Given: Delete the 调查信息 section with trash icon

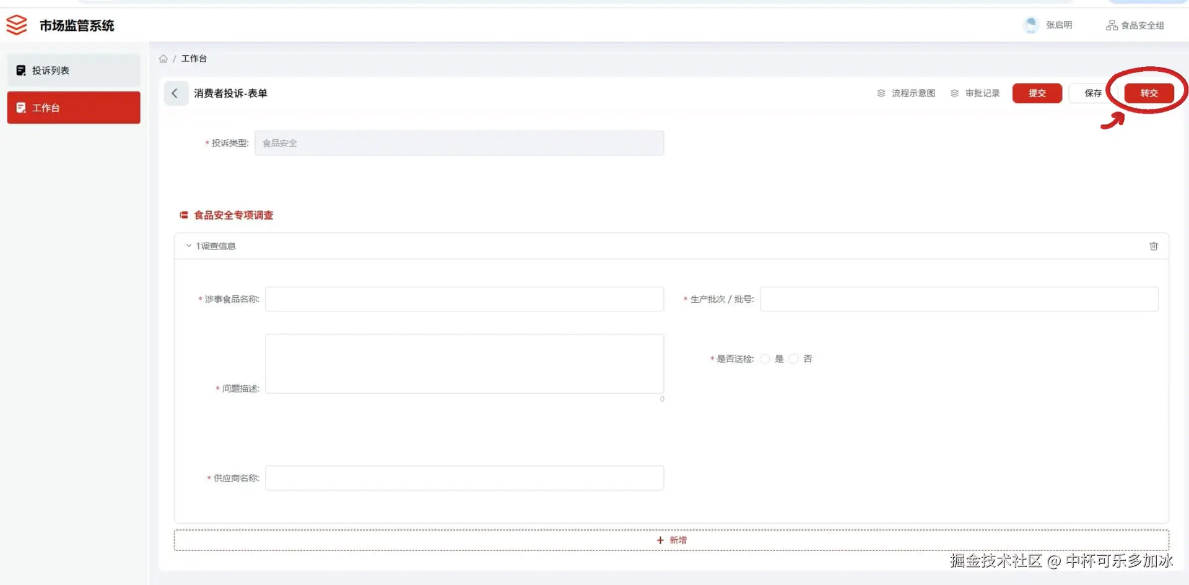Looking at the screenshot, I should (1154, 246).
